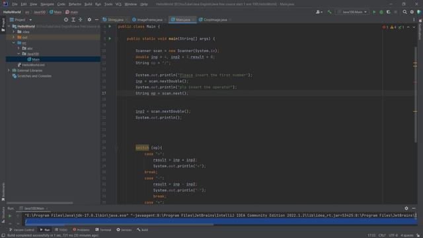Hide the Project panel with minus icon

(x=96, y=20)
